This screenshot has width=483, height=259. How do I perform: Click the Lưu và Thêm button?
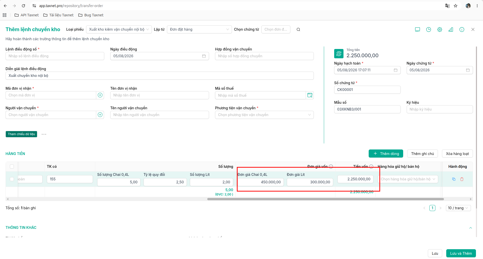(x=461, y=253)
